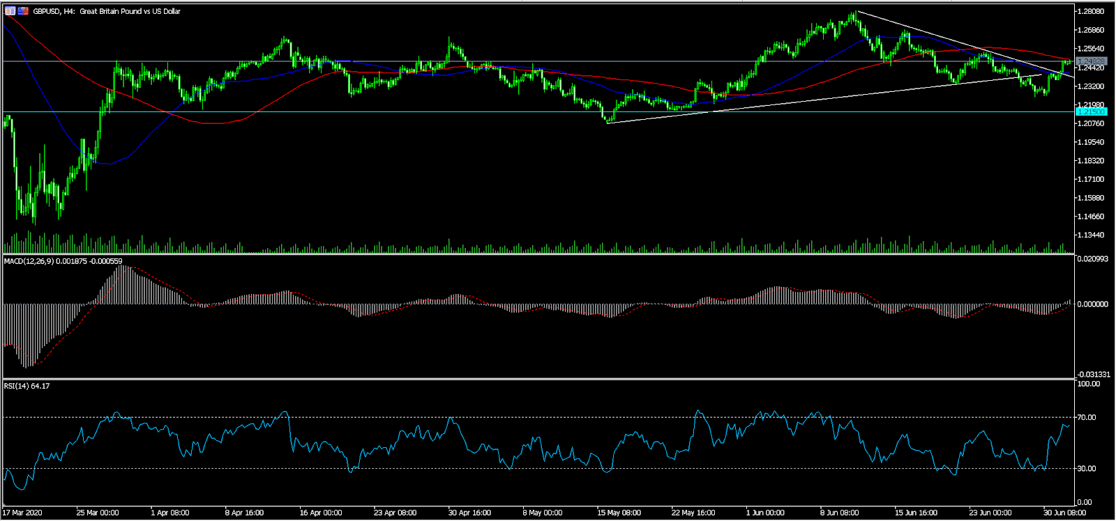Viewport: 1116px width, 521px height.
Task: Click the 8 May 00:00 date label
Action: [x=542, y=513]
